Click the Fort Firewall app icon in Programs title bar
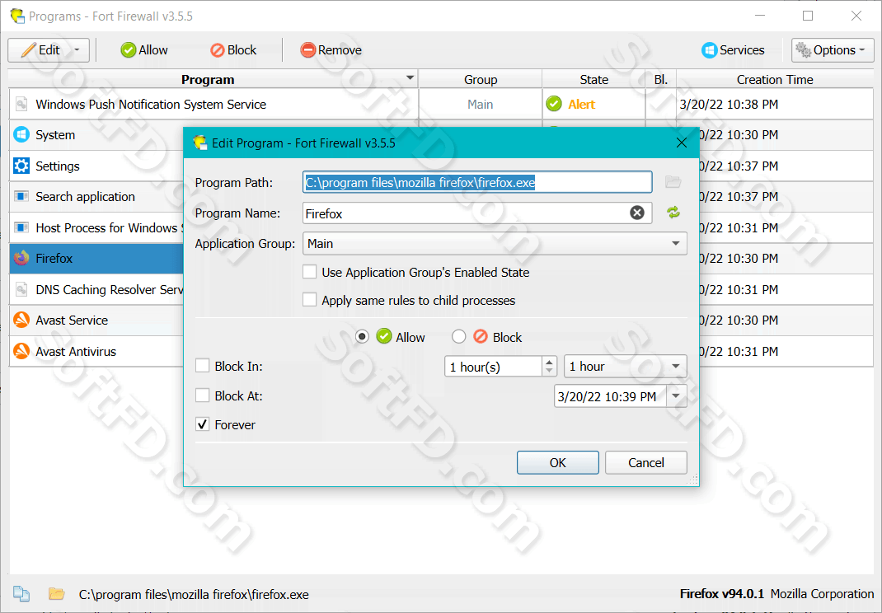882x613 pixels. click(x=17, y=16)
